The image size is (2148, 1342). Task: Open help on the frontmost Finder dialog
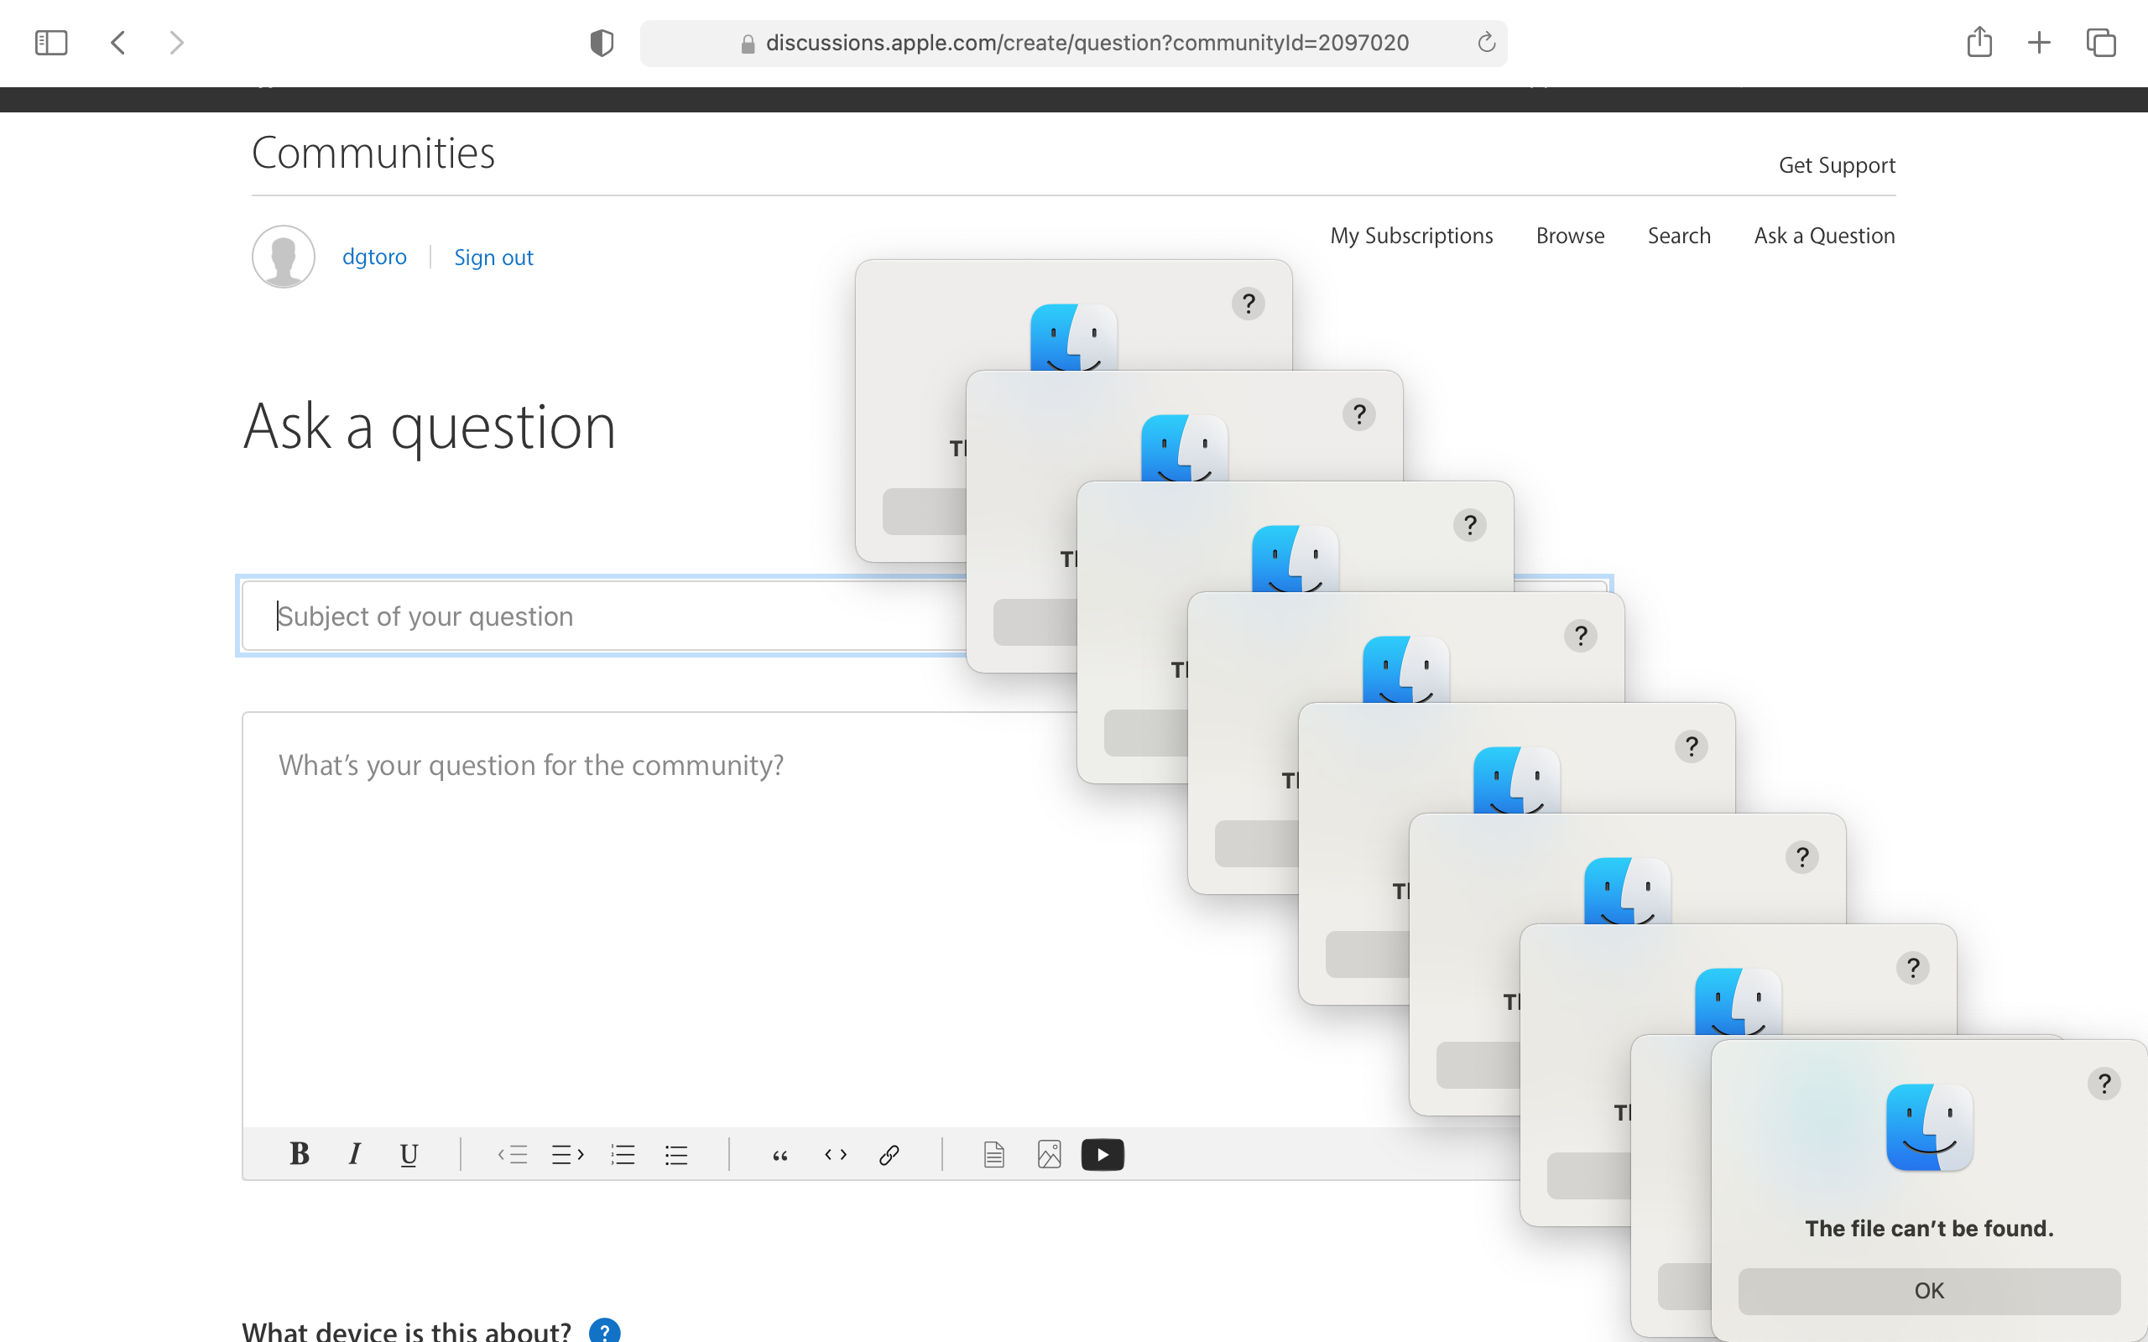click(2104, 1083)
